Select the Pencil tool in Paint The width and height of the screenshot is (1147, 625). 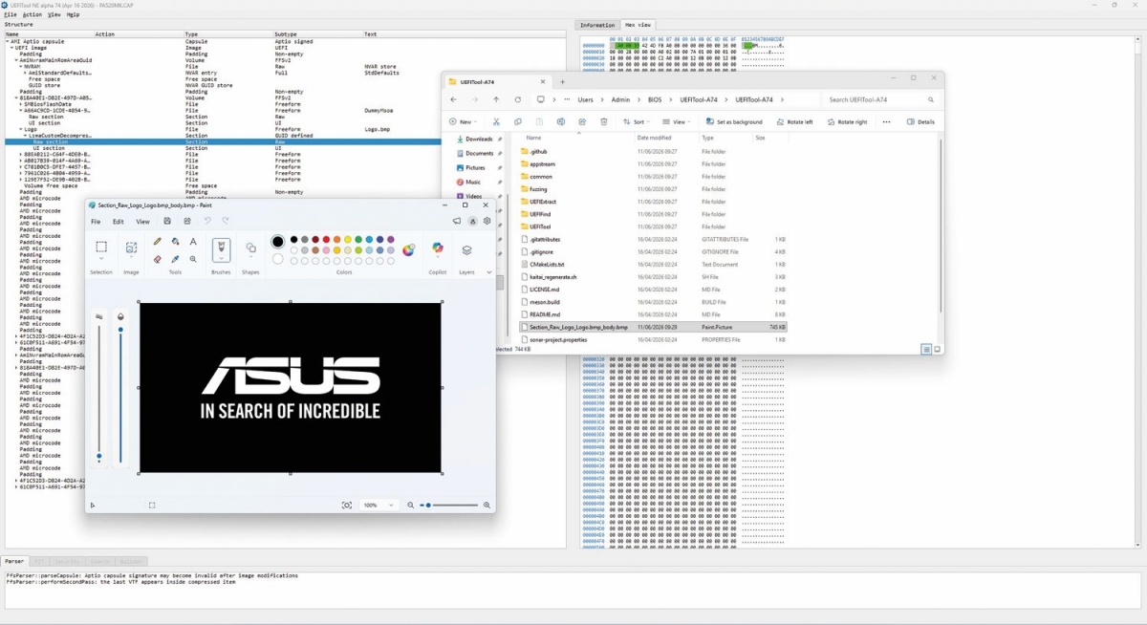158,242
